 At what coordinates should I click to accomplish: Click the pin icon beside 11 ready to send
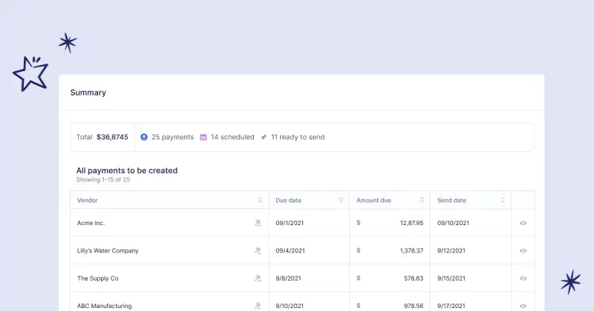tap(264, 137)
